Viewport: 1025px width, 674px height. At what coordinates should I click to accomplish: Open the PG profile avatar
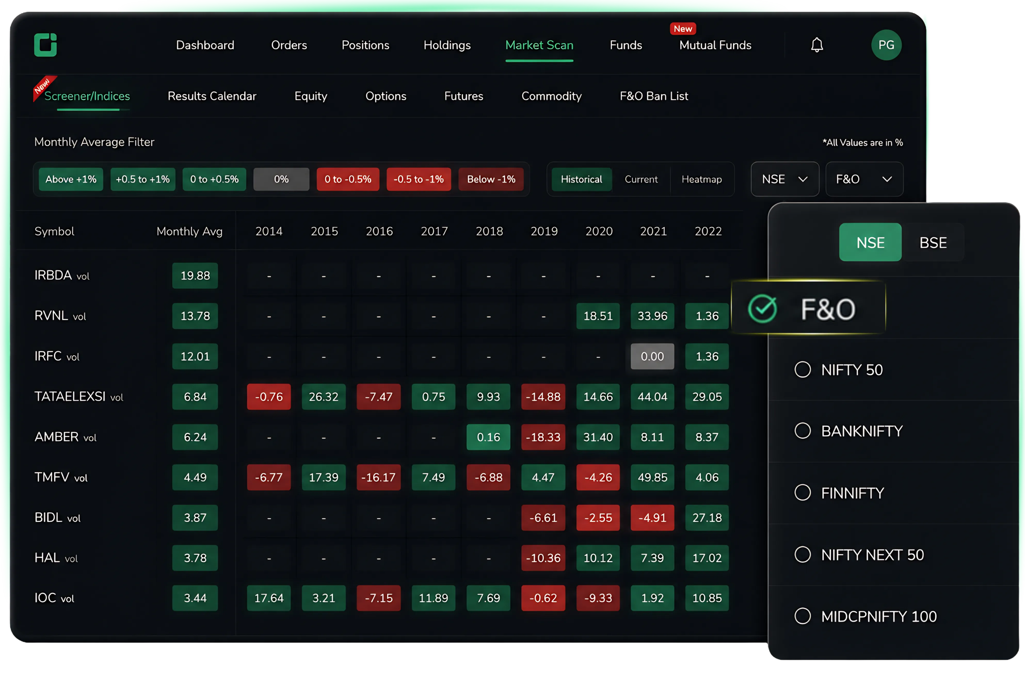[x=886, y=45]
